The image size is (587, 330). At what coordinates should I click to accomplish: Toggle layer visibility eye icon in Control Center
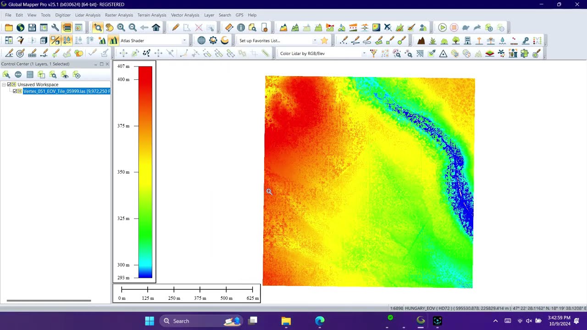pyautogui.click(x=65, y=75)
